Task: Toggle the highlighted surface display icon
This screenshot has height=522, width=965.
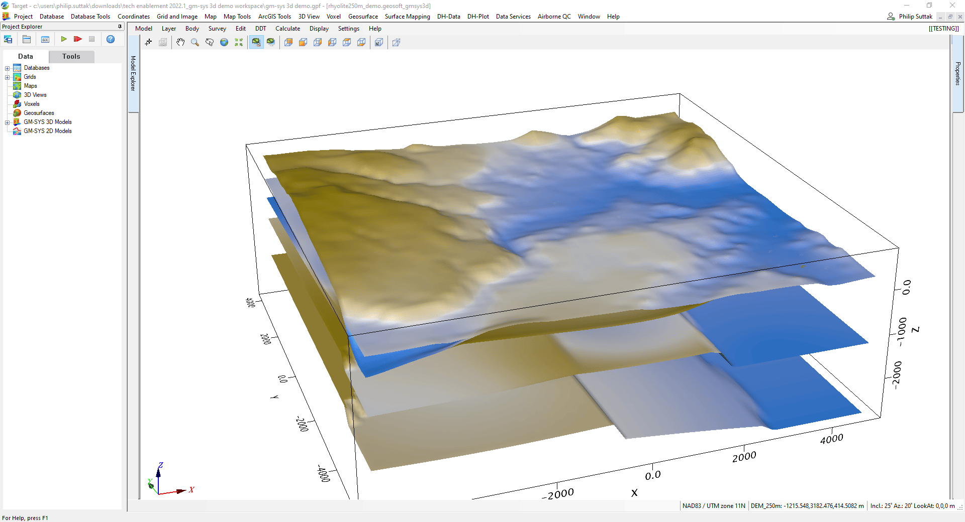Action: point(256,42)
